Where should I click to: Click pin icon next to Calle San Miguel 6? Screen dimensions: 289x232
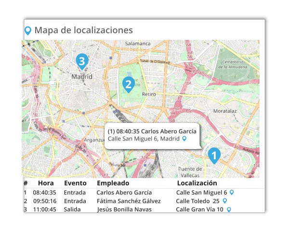pyautogui.click(x=232, y=193)
